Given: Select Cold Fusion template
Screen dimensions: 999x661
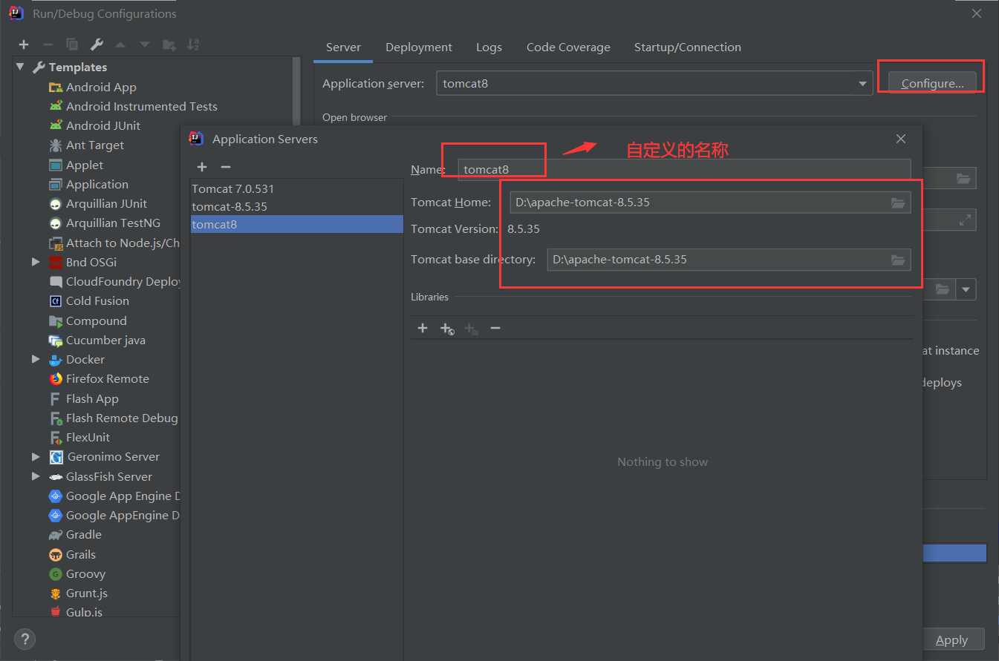Looking at the screenshot, I should pos(97,300).
